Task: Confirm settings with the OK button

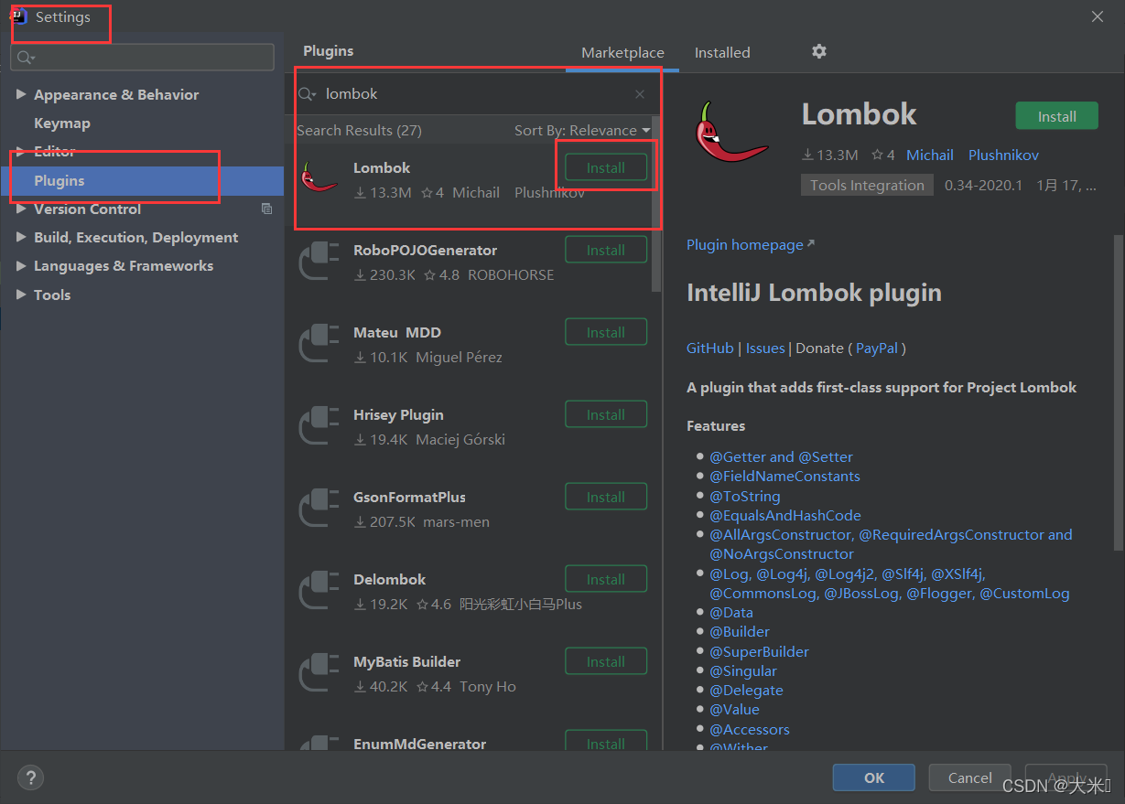Action: point(874,777)
